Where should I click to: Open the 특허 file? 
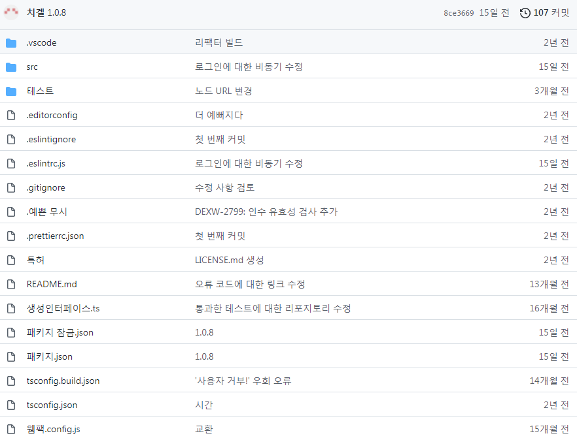pyautogui.click(x=35, y=260)
